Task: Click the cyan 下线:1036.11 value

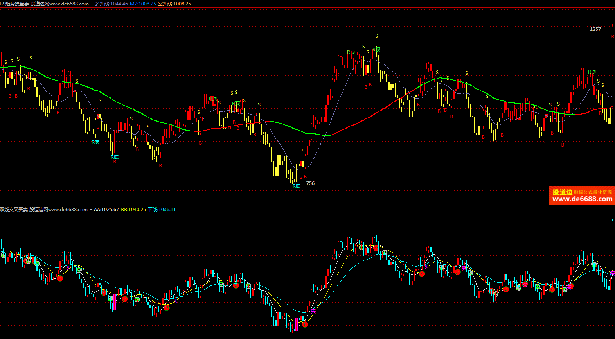Action: [162, 210]
